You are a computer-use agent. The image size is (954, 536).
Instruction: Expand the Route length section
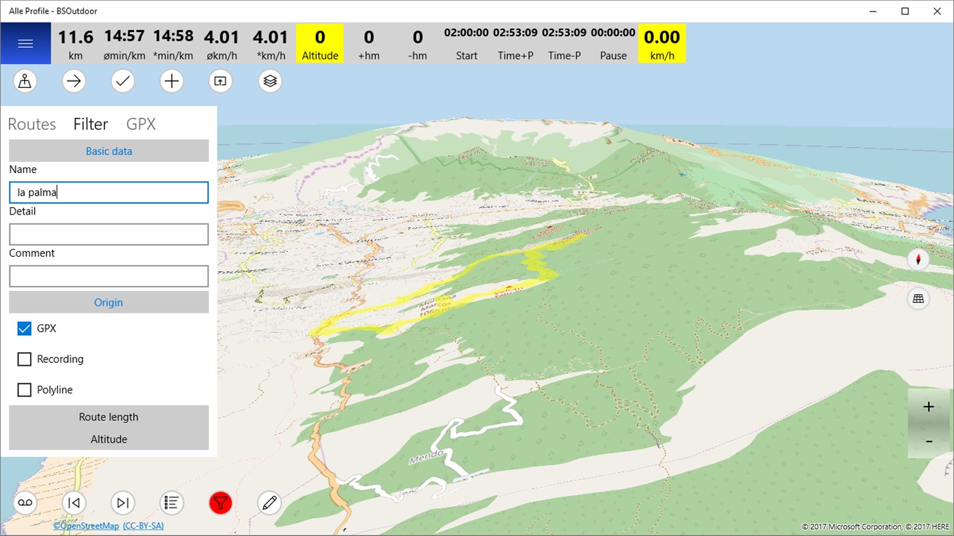(108, 417)
